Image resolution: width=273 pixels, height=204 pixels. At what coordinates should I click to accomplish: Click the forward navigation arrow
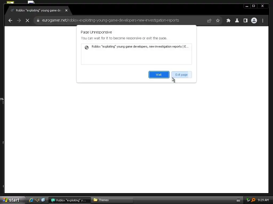pyautogui.click(x=19, y=20)
